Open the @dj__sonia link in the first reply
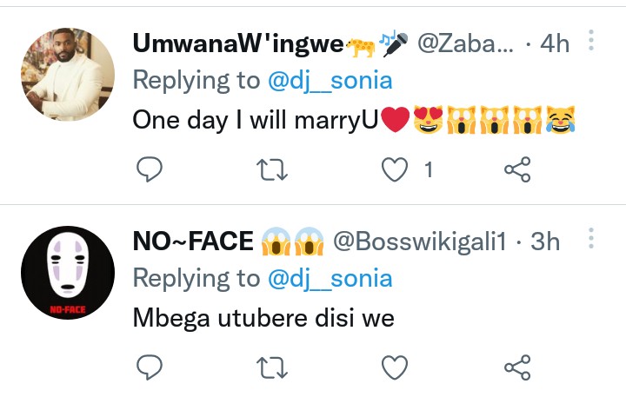The height and width of the screenshot is (397, 626). click(330, 80)
